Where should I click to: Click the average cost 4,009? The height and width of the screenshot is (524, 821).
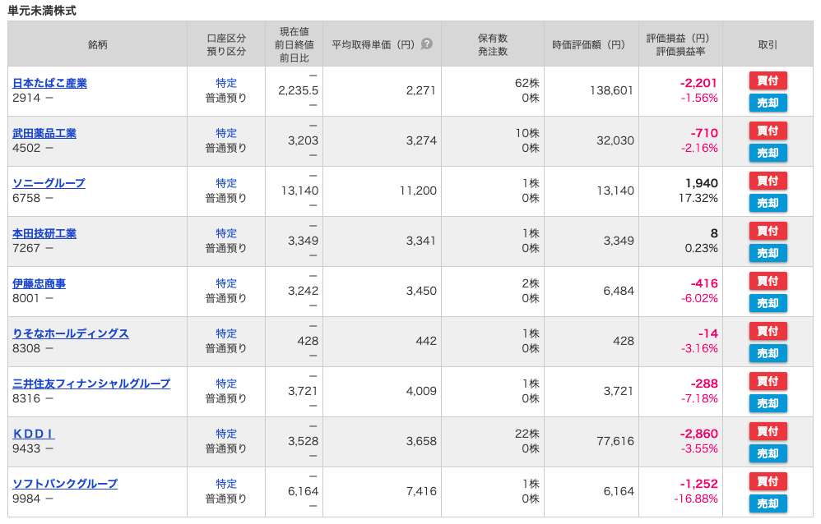click(421, 391)
